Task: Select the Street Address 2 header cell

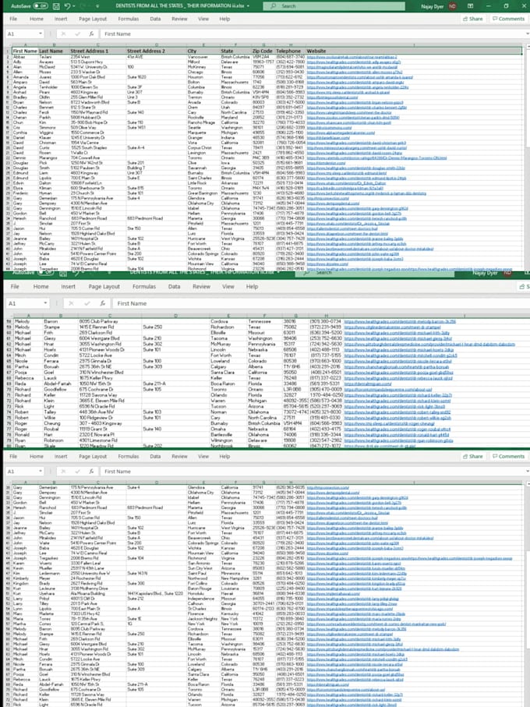Action: click(157, 51)
